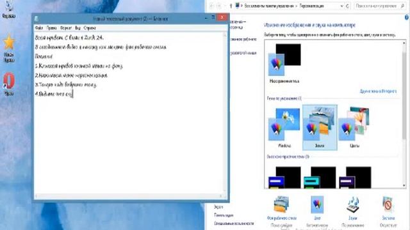Open the Формат menu in Notepad
The image size is (410, 230).
[66, 28]
